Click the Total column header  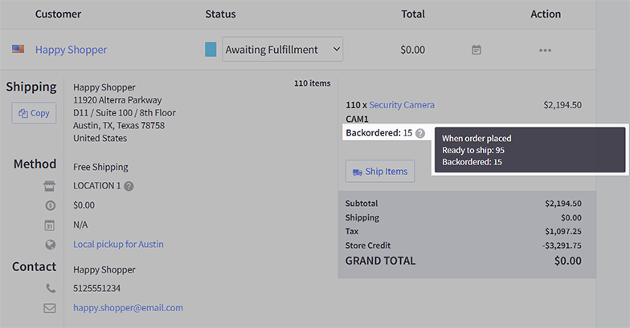coord(413,14)
